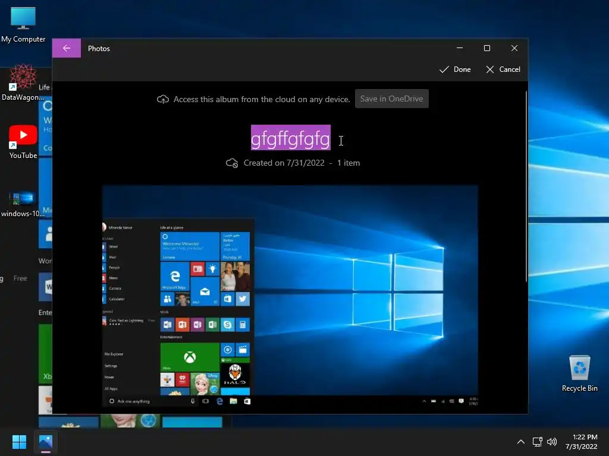Click the Photos window title text
The image size is (609, 456).
99,49
